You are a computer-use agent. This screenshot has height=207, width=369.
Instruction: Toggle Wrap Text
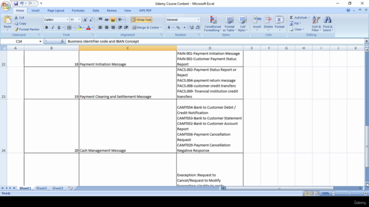141,20
